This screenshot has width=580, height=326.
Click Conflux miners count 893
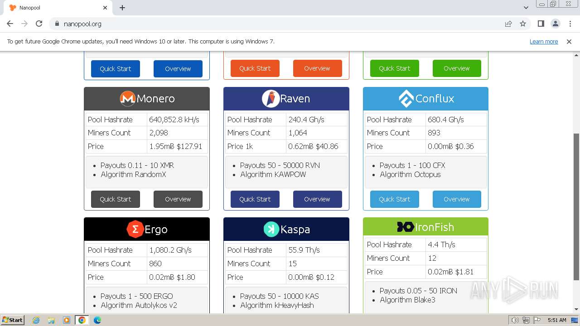(434, 133)
